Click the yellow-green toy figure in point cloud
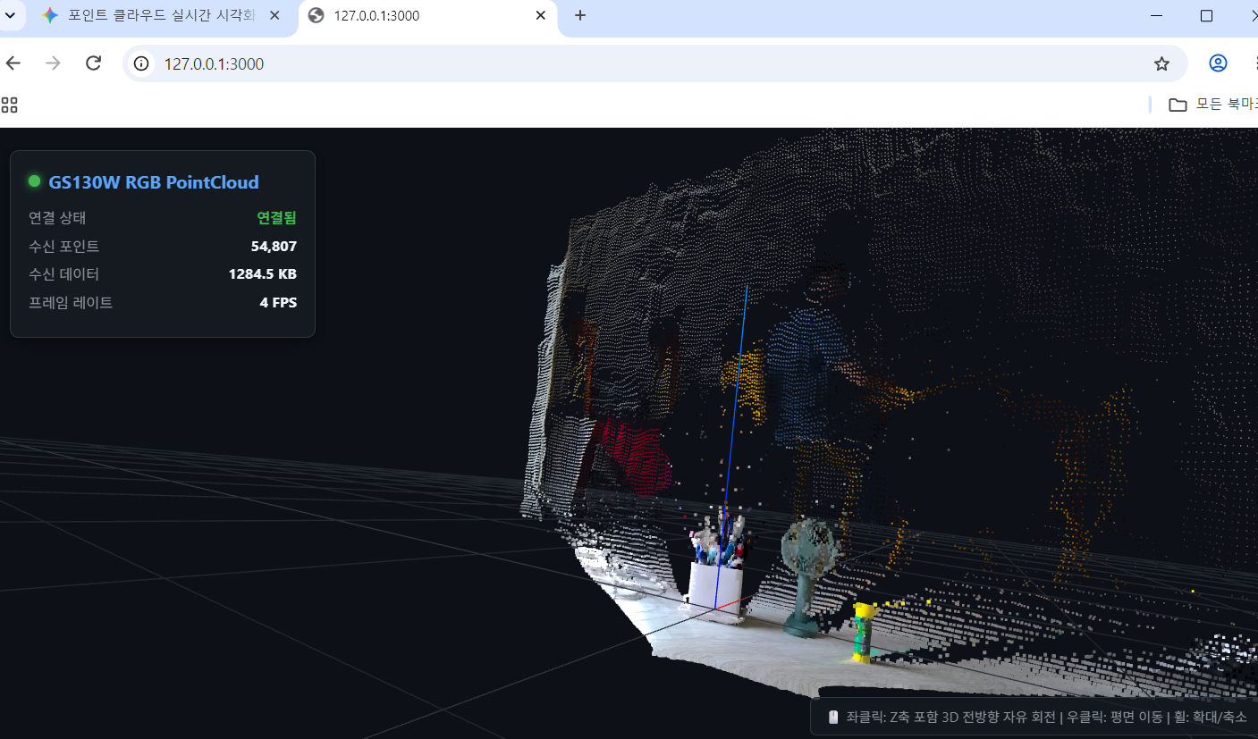This screenshot has height=739, width=1258. click(x=863, y=633)
